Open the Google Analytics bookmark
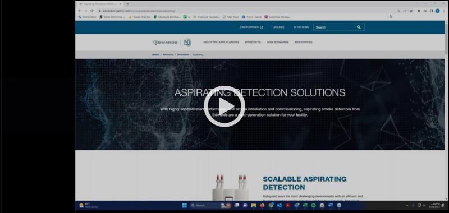 click(x=139, y=17)
